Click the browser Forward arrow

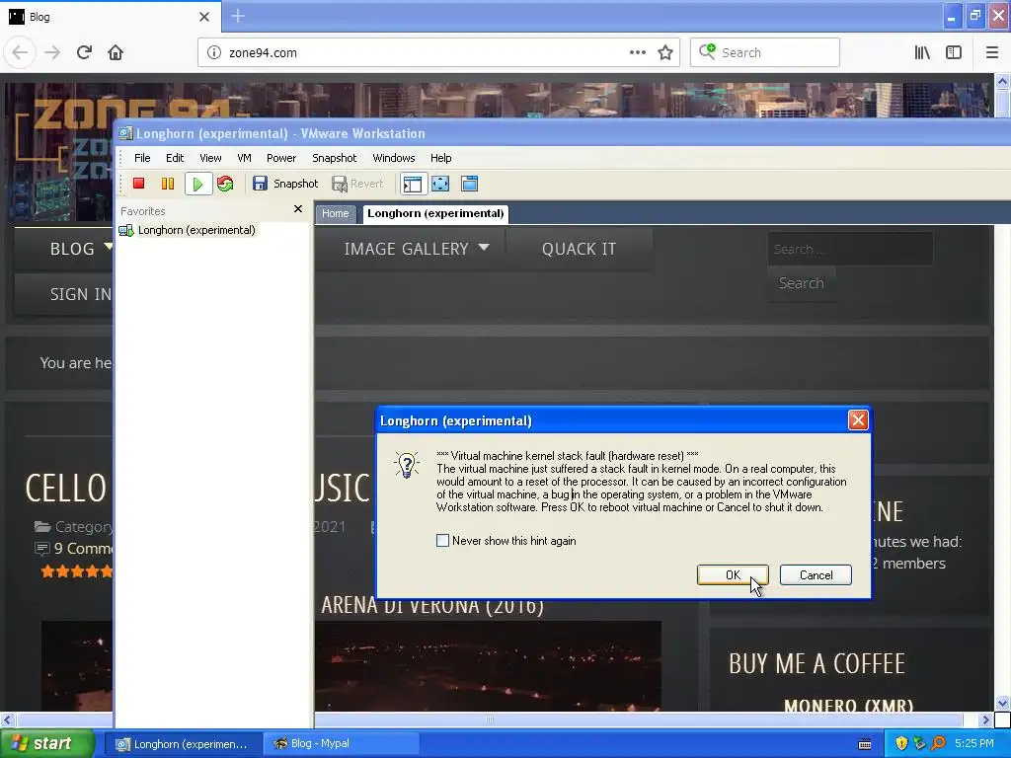[x=53, y=52]
